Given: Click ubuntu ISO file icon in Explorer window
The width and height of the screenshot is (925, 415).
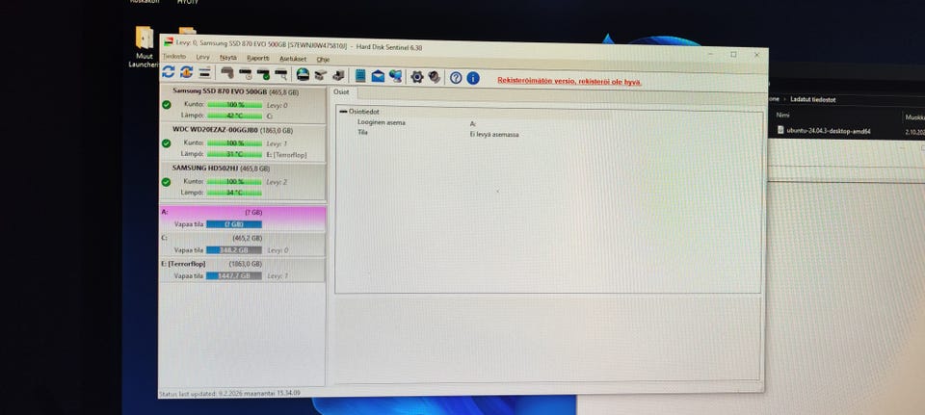Looking at the screenshot, I should pos(780,130).
